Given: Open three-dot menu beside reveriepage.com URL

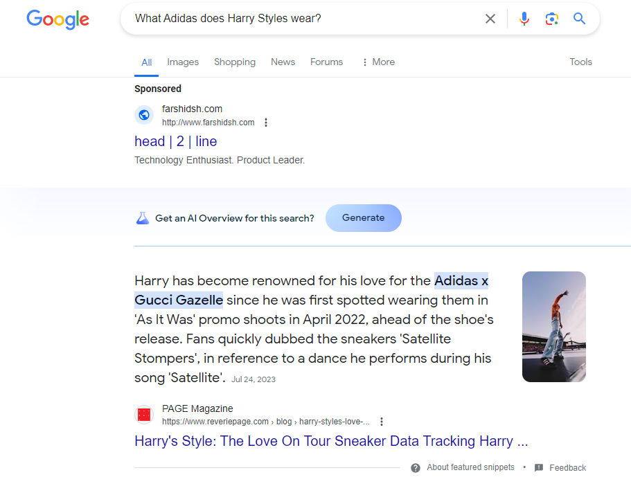Looking at the screenshot, I should [382, 422].
